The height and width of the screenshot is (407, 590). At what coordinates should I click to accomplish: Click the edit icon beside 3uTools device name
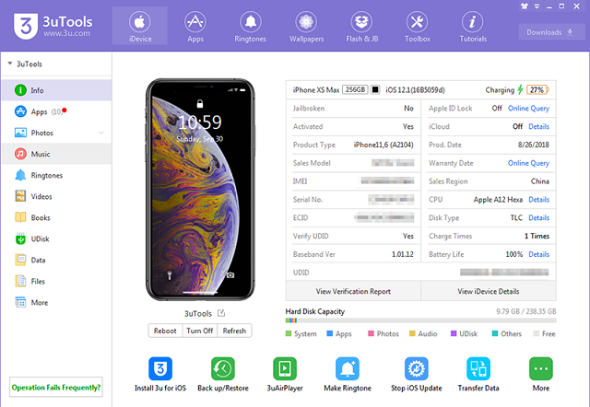tap(221, 314)
